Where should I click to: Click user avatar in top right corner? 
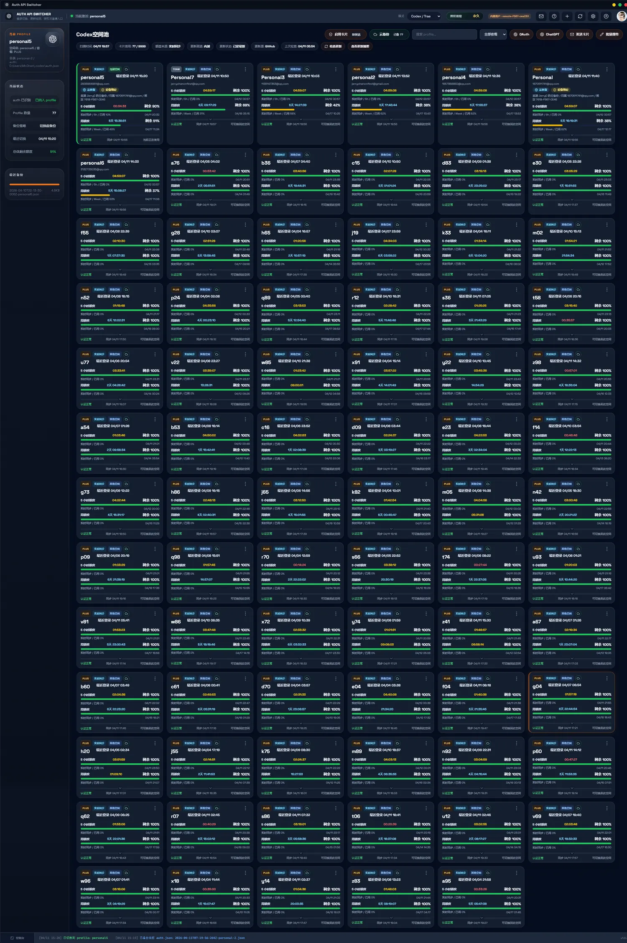coord(621,16)
